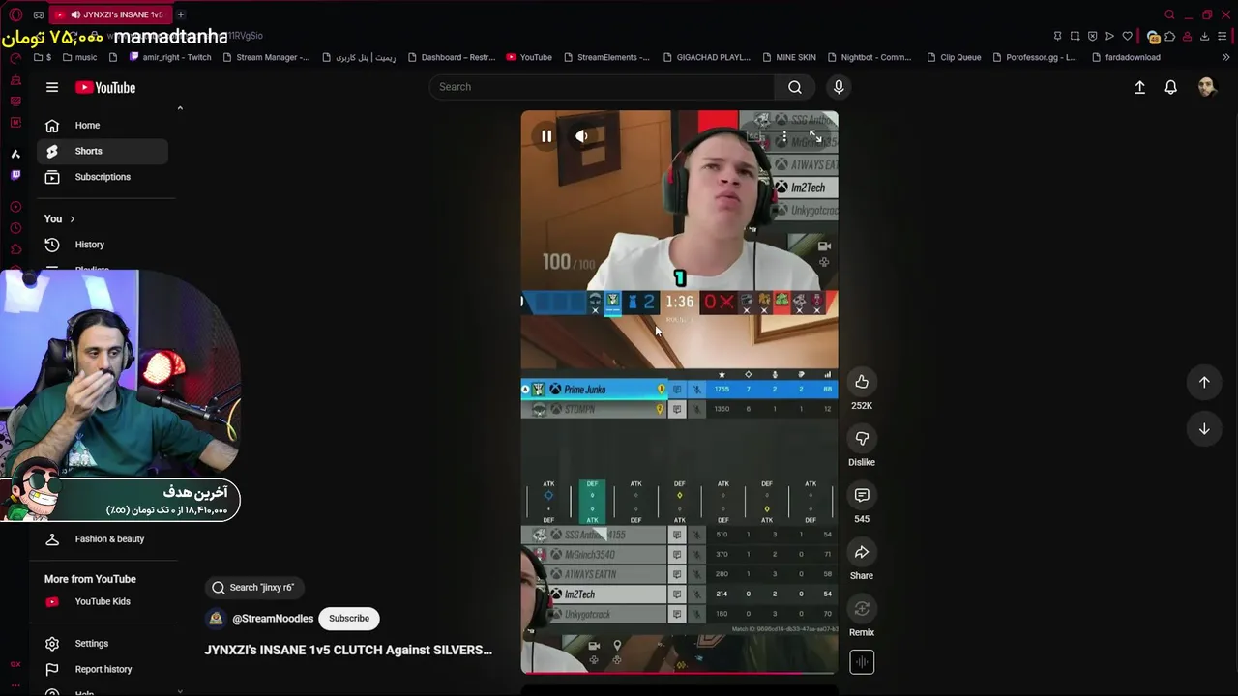Open the sound waveform button below Remix

click(862, 662)
